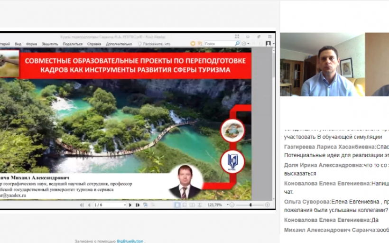Click the 'Расскажите, что' tell-me box
The image size is (389, 243).
click(157, 44)
